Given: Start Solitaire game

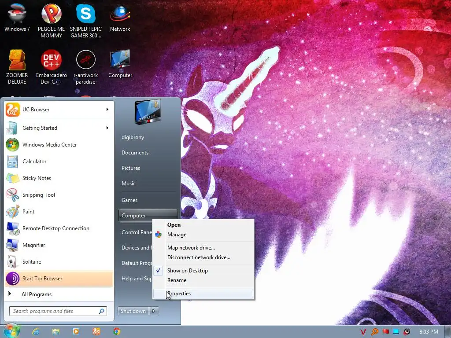Looking at the screenshot, I should [59, 261].
